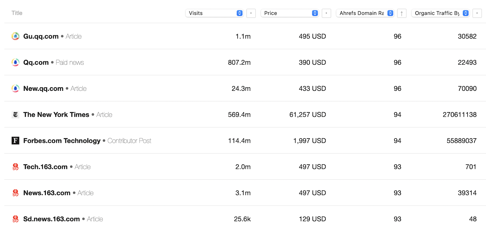Open The New York Times listing
The width and height of the screenshot is (486, 230).
point(56,115)
